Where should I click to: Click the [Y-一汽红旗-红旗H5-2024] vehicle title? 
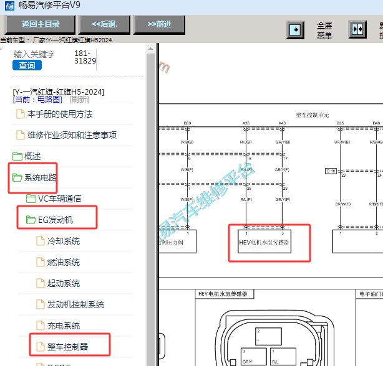pos(59,92)
